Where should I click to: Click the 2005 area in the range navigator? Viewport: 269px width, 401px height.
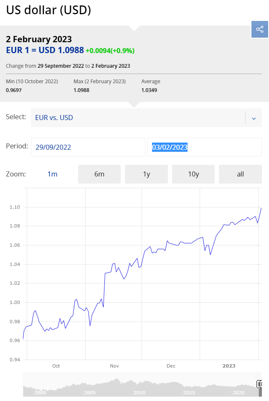click(x=90, y=393)
